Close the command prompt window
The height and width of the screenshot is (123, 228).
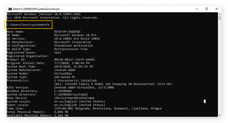(x=217, y=9)
